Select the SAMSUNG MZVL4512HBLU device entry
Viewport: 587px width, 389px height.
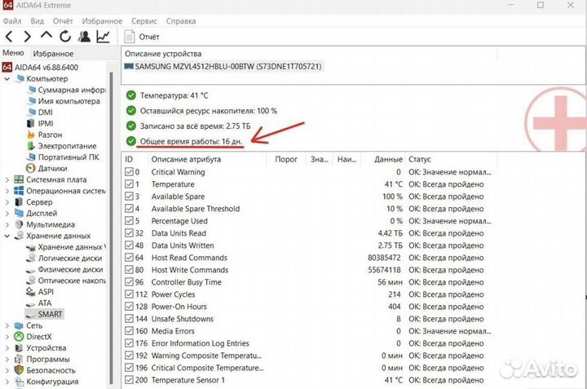(x=223, y=67)
